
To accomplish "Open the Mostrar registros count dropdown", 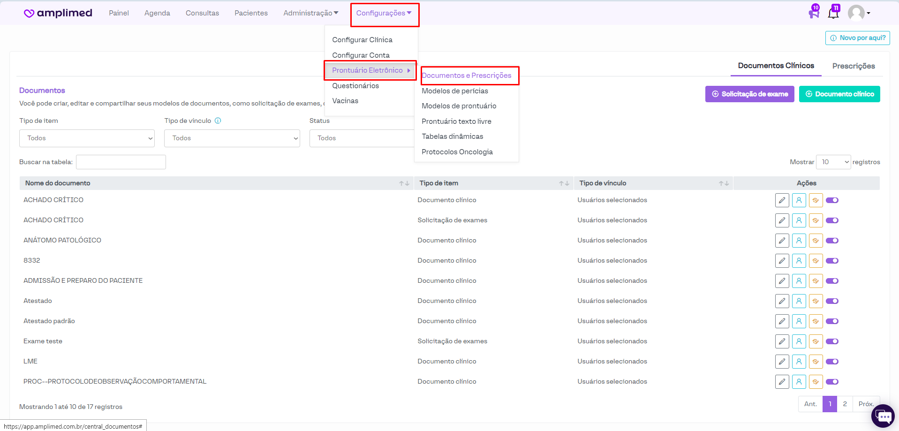I will pos(833,162).
